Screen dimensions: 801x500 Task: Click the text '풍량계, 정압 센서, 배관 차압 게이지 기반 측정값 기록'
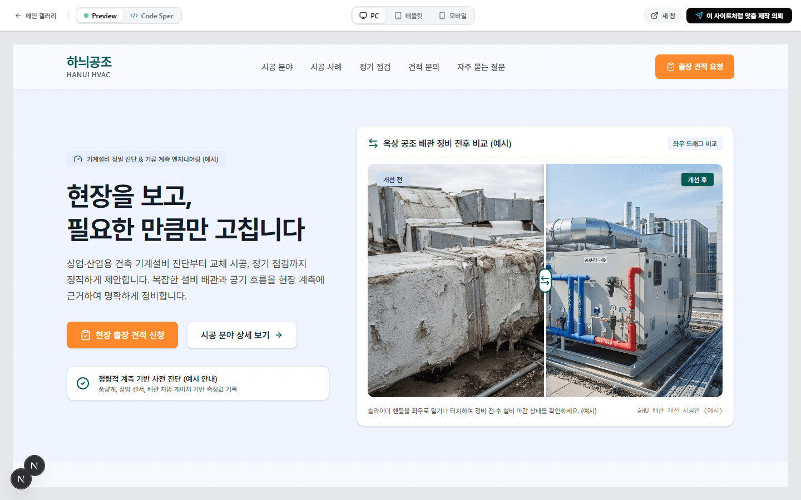[x=167, y=389]
